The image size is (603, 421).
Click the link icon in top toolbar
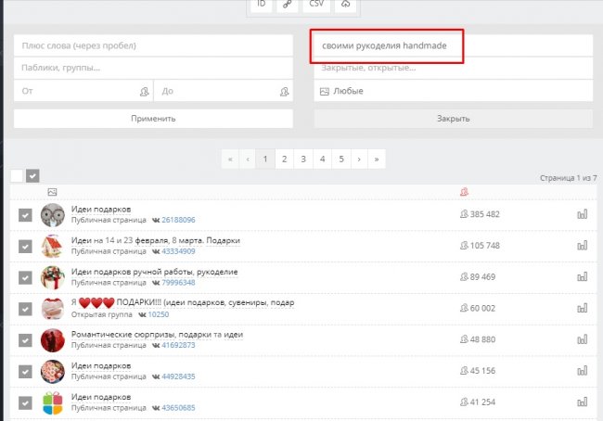[289, 5]
